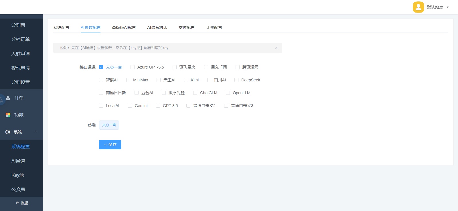This screenshot has height=211, width=458.
Task: Check the 智谱AI option
Action: (x=101, y=80)
